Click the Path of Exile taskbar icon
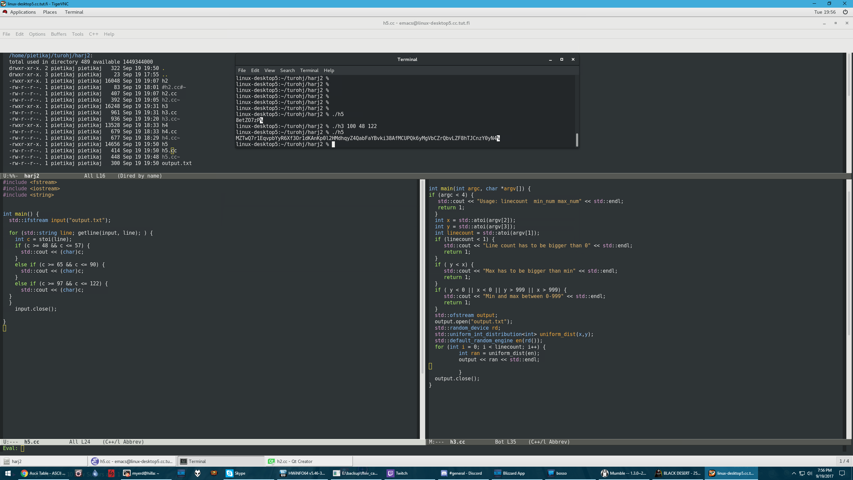853x480 pixels. pos(214,473)
